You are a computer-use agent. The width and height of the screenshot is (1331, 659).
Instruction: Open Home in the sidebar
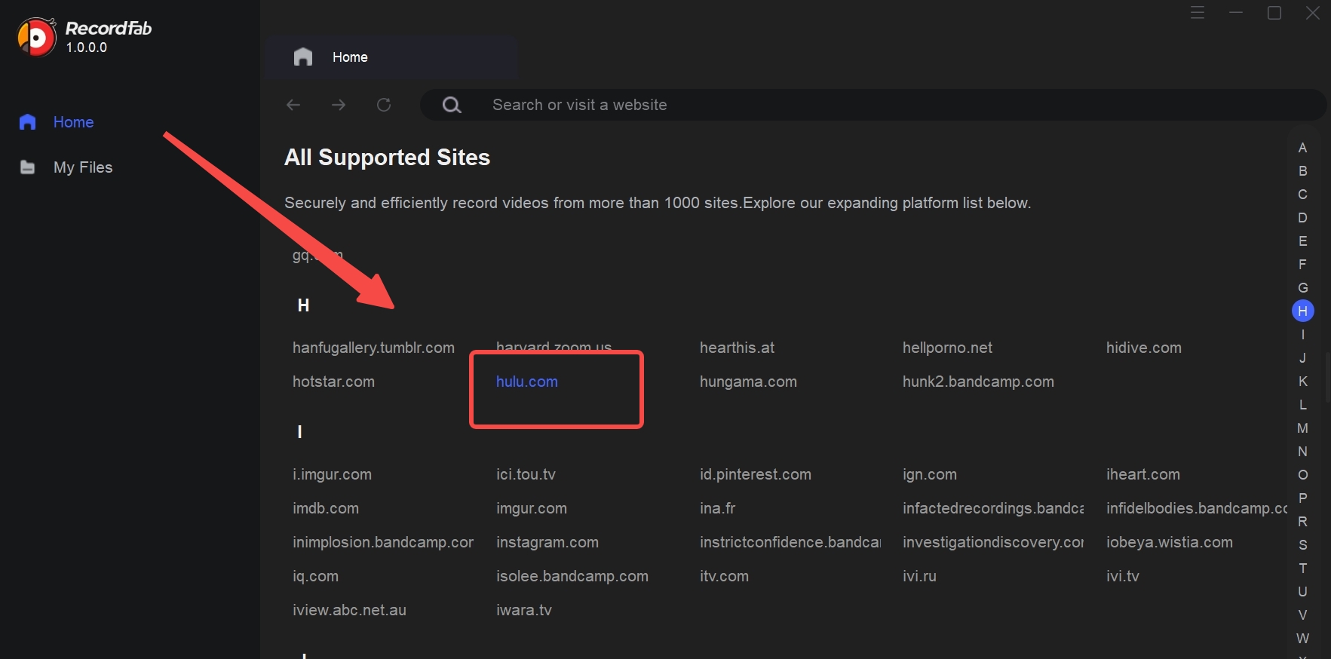tap(73, 122)
